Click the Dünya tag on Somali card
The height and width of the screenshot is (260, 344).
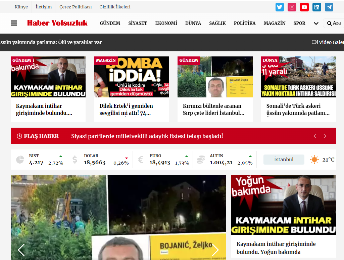[x=270, y=60]
